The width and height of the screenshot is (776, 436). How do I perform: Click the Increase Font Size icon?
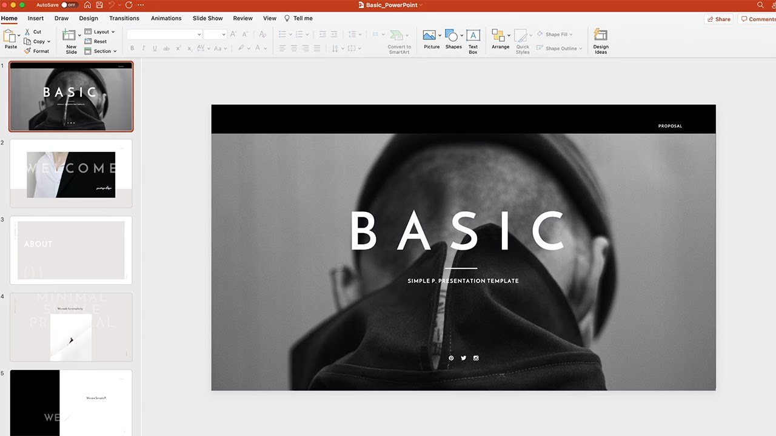point(233,34)
